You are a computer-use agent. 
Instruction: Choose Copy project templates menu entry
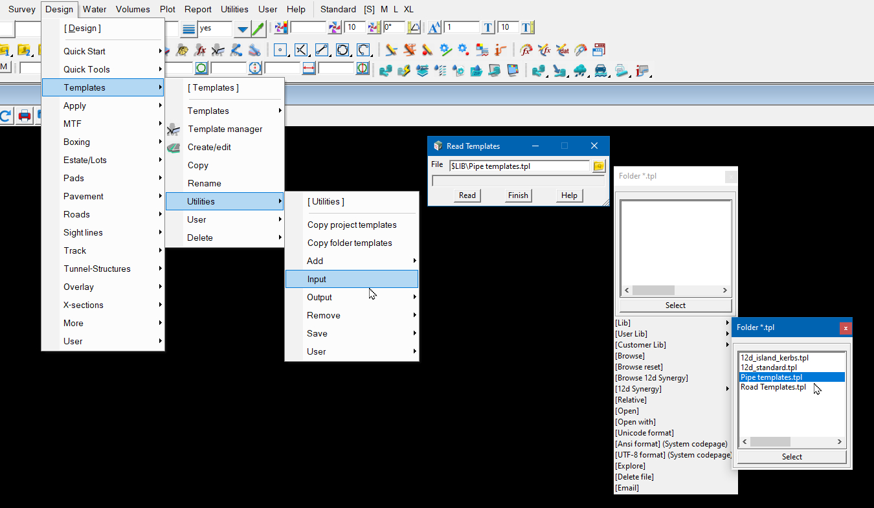coord(352,225)
